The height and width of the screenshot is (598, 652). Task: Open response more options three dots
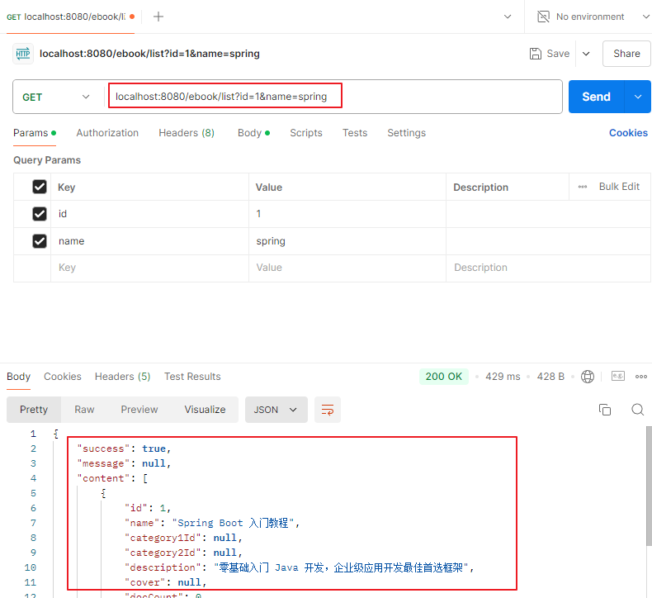(640, 377)
